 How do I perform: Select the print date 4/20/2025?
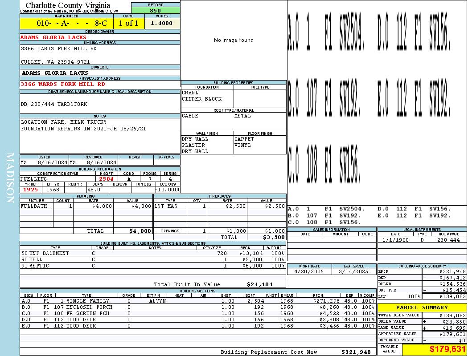[309, 271]
